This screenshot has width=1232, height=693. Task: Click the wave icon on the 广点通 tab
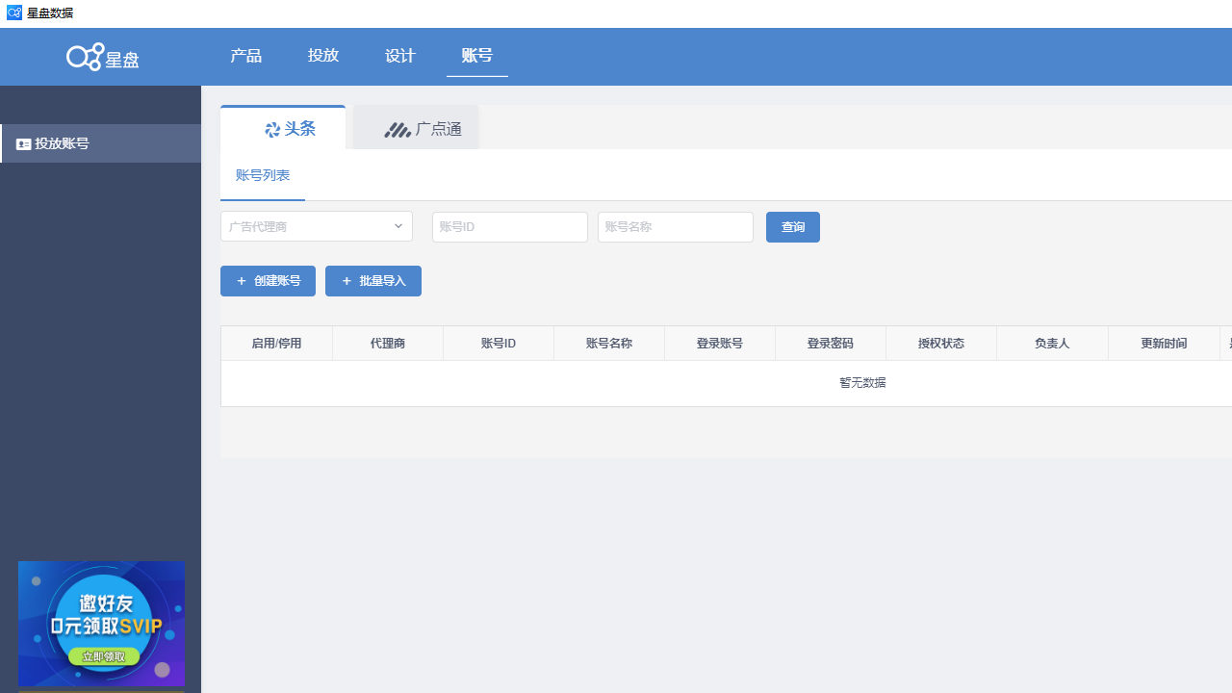398,128
